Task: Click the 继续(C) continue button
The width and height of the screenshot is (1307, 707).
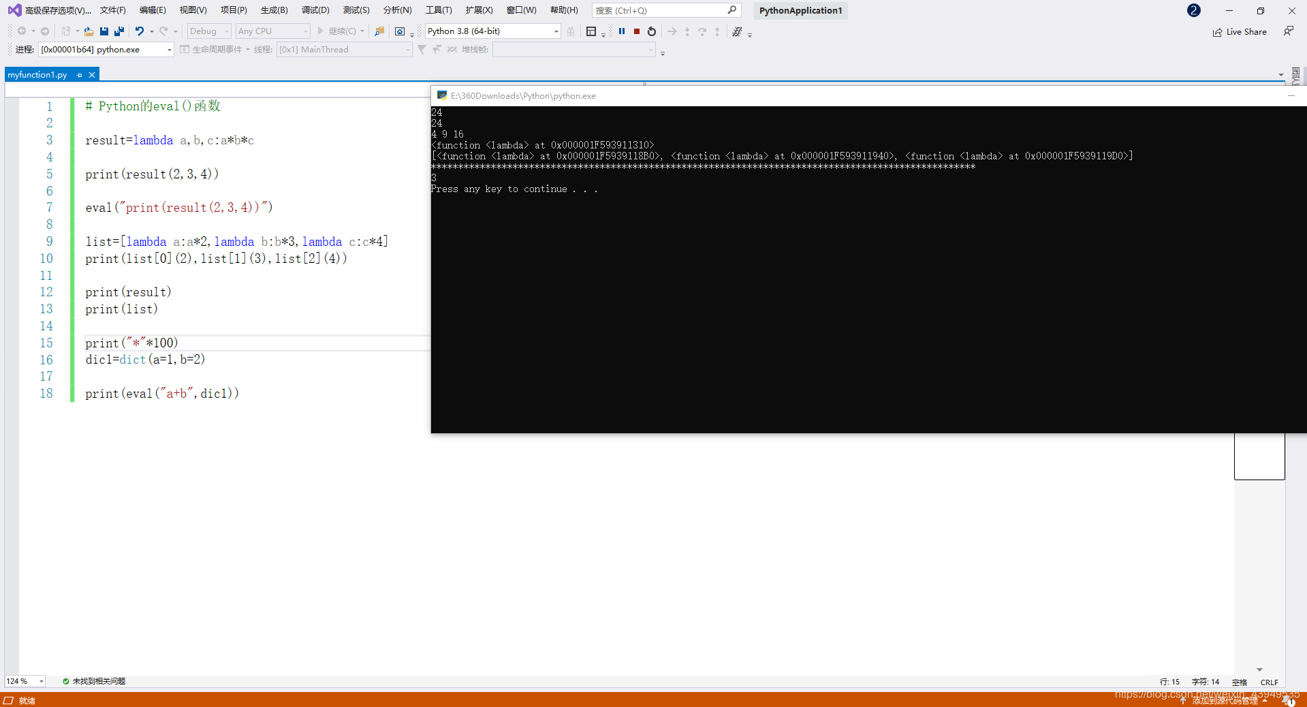Action: (336, 31)
